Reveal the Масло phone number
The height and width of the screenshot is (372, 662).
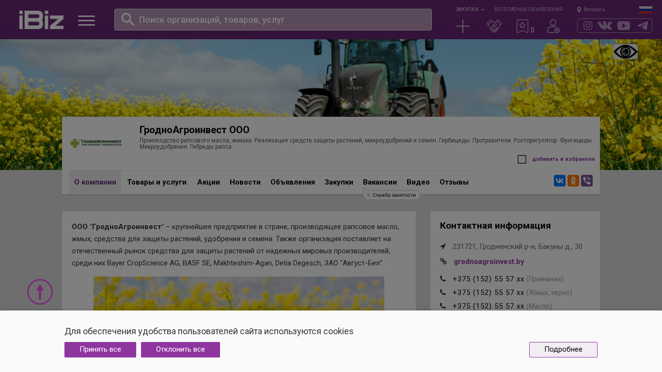click(488, 306)
